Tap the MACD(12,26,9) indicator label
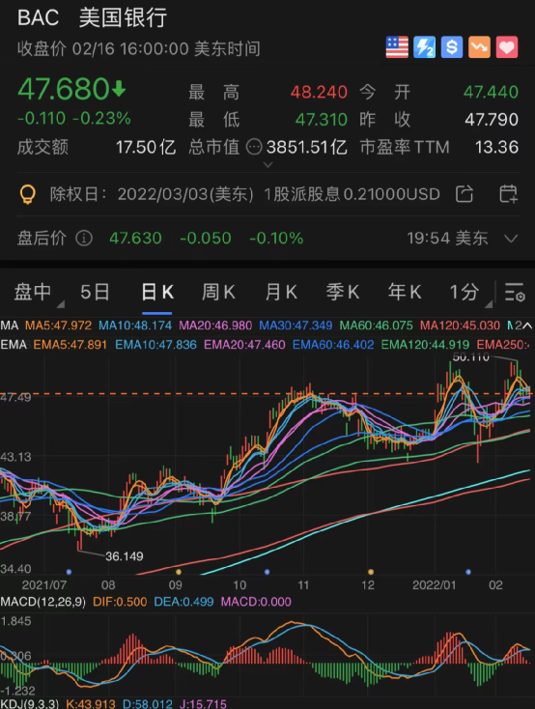Image resolution: width=535 pixels, height=709 pixels. tap(42, 602)
